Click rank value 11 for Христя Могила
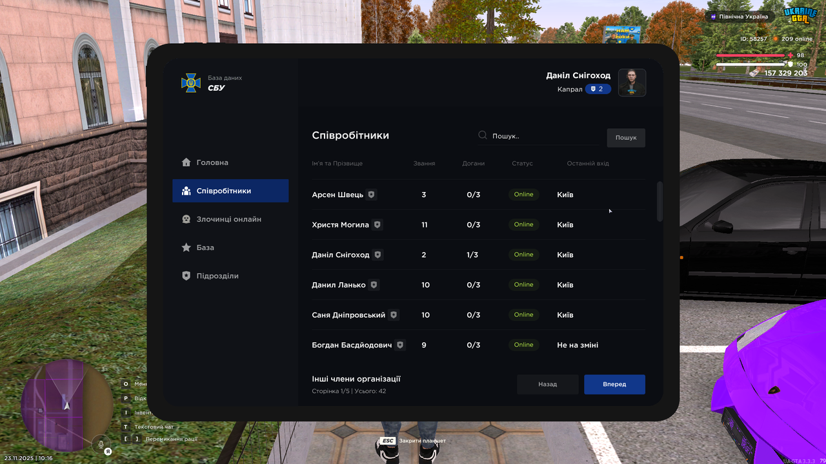Screen dimensions: 826x464 pos(424,225)
